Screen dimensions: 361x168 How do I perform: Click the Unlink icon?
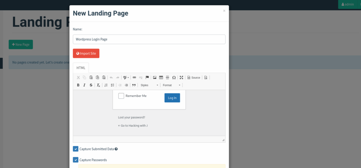coord(141,78)
